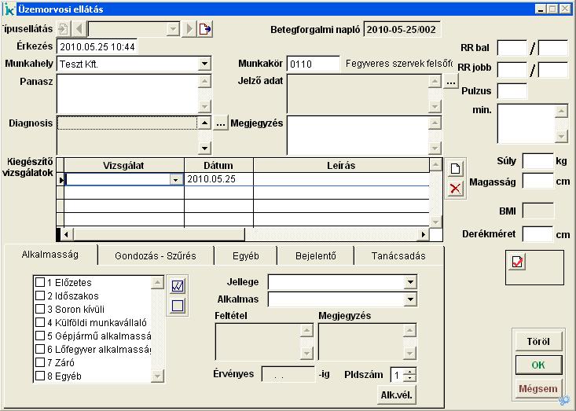Tick the '3 Soron kívüli' checkbox

40,309
